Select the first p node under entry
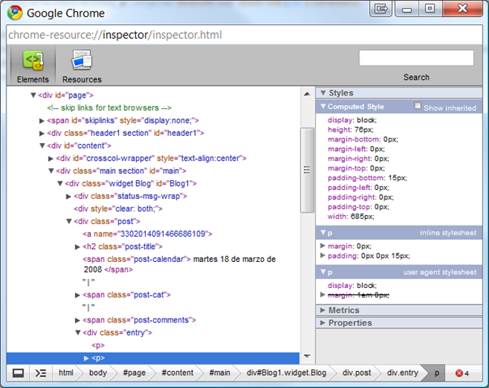Image resolution: width=489 pixels, height=388 pixels. [98, 345]
